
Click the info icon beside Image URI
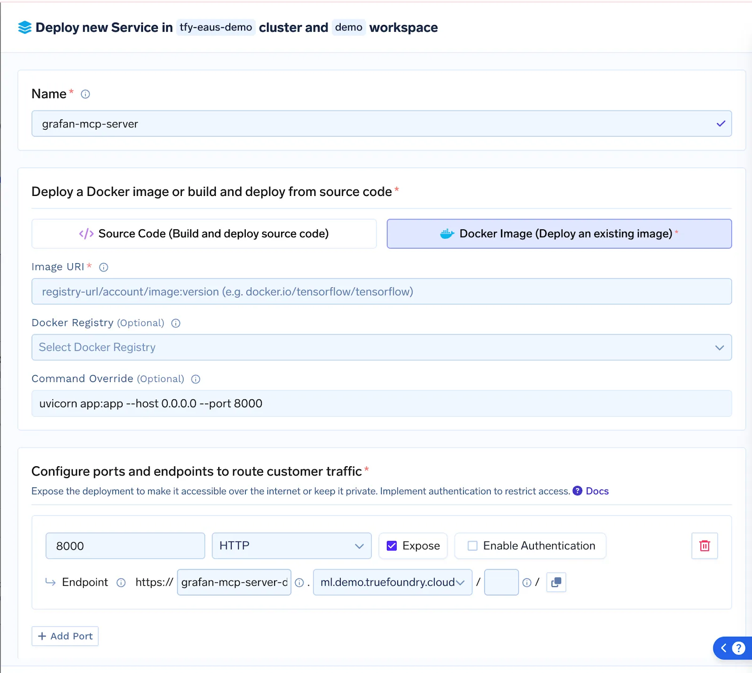pos(103,267)
